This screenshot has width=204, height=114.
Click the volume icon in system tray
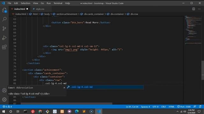pos(185,111)
